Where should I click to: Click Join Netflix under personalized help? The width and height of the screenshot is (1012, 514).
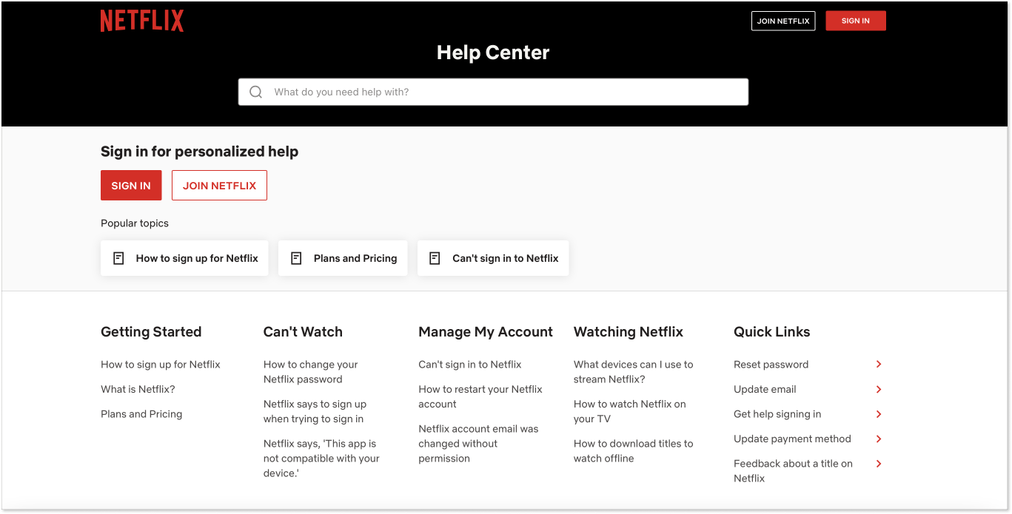[x=219, y=186]
